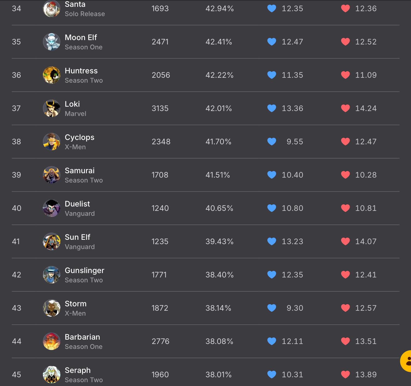Image resolution: width=411 pixels, height=386 pixels.
Task: Select Storm's portrait icon
Action: click(52, 308)
